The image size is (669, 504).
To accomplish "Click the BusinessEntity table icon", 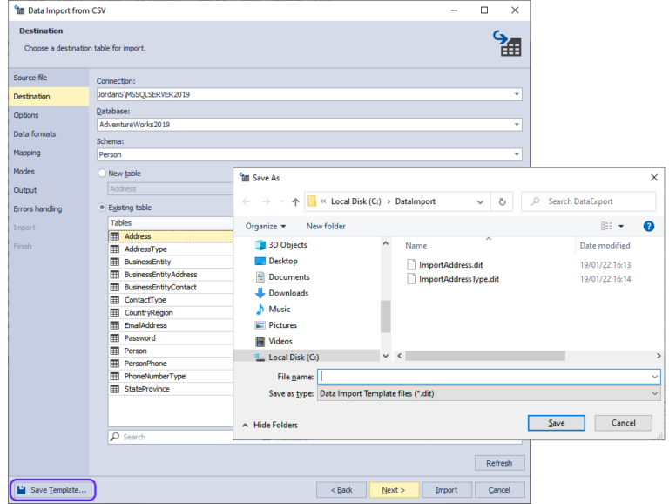I will pyautogui.click(x=115, y=262).
